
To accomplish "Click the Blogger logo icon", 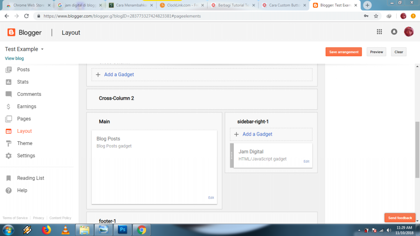I will 11,32.
